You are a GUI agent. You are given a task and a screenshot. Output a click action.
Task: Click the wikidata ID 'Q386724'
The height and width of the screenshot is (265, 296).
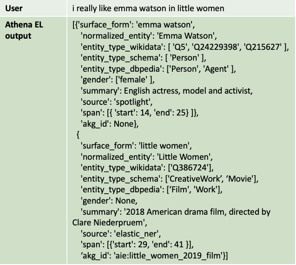(191, 168)
